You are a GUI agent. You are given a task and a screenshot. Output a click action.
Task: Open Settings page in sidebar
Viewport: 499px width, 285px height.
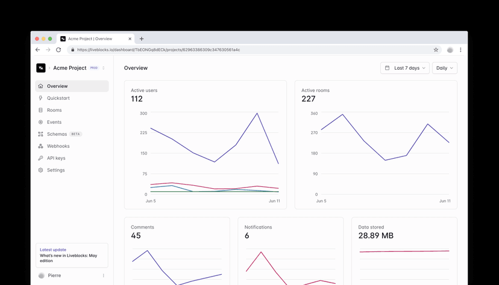coord(72,170)
